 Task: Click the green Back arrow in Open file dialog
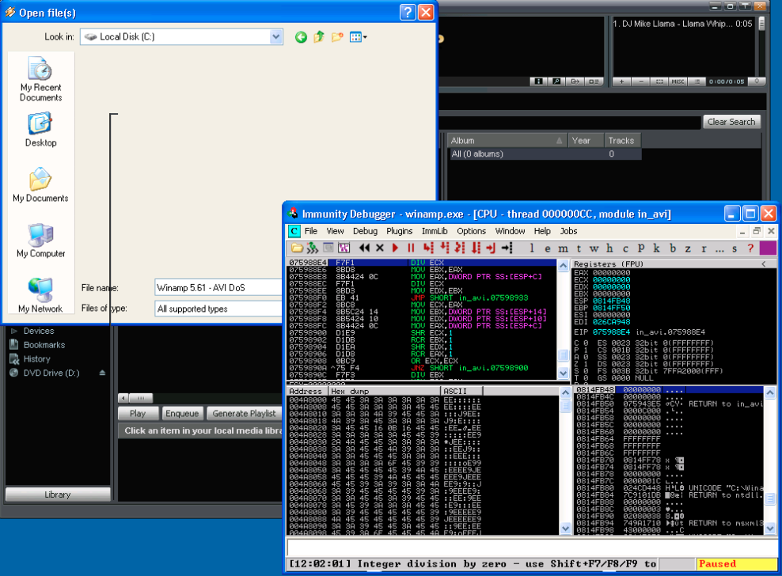tap(301, 37)
